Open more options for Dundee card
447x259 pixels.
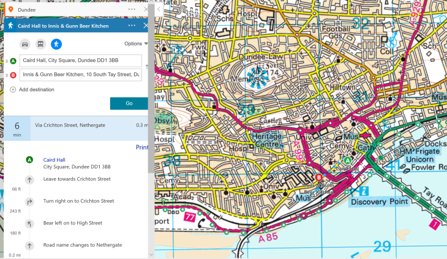pos(132,10)
